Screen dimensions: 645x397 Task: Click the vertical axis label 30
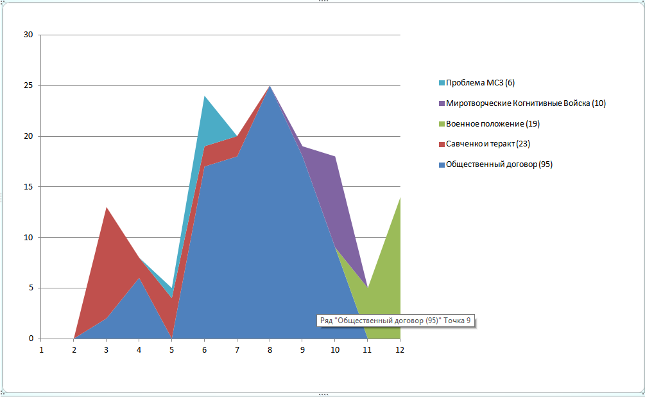(28, 35)
